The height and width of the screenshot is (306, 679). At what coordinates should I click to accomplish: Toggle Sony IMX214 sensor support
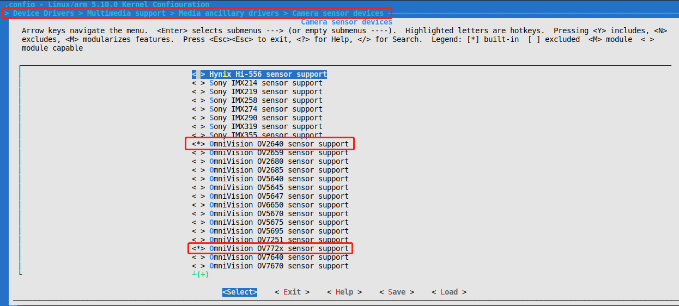tap(257, 83)
